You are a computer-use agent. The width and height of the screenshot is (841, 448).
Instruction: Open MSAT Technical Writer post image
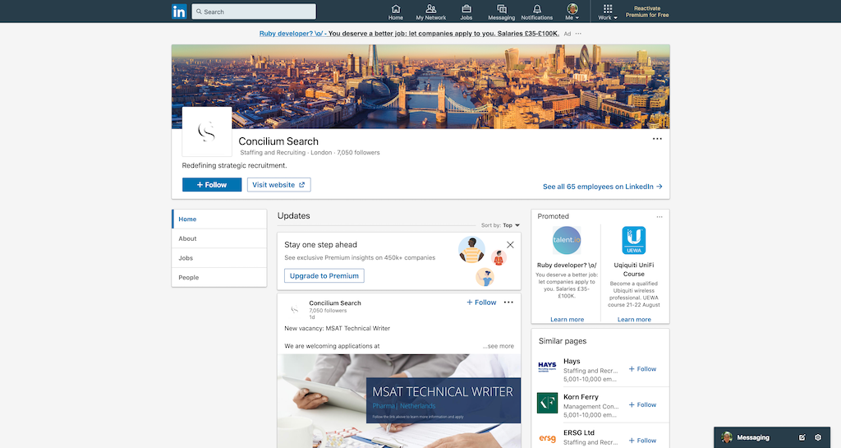point(399,401)
